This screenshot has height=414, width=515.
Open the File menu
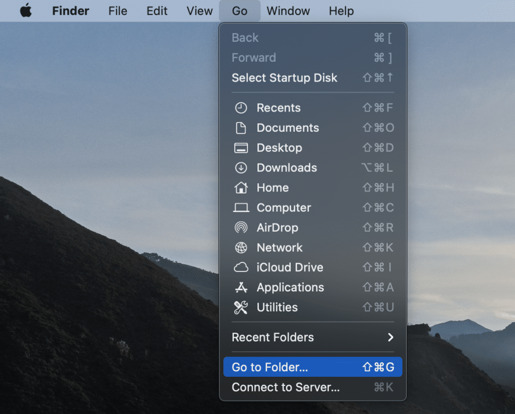118,11
